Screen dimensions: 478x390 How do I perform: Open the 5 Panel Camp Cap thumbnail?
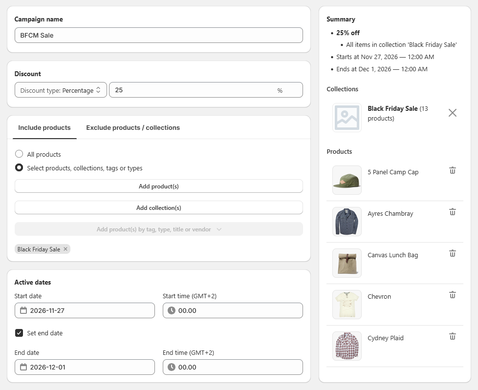tap(347, 180)
